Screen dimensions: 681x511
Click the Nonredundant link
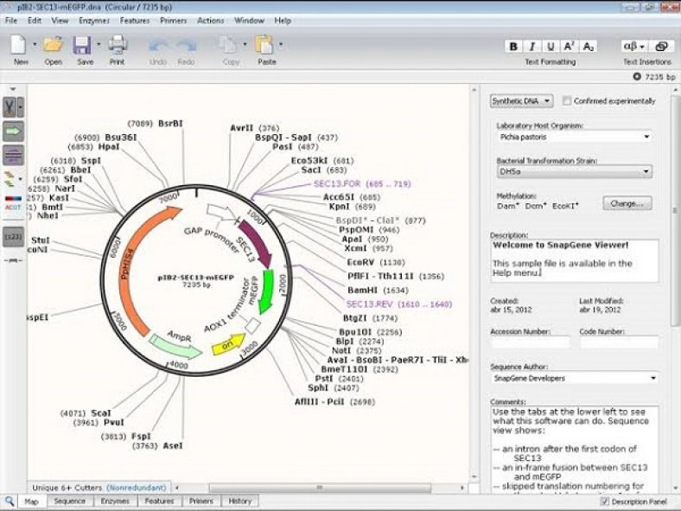coord(137,488)
